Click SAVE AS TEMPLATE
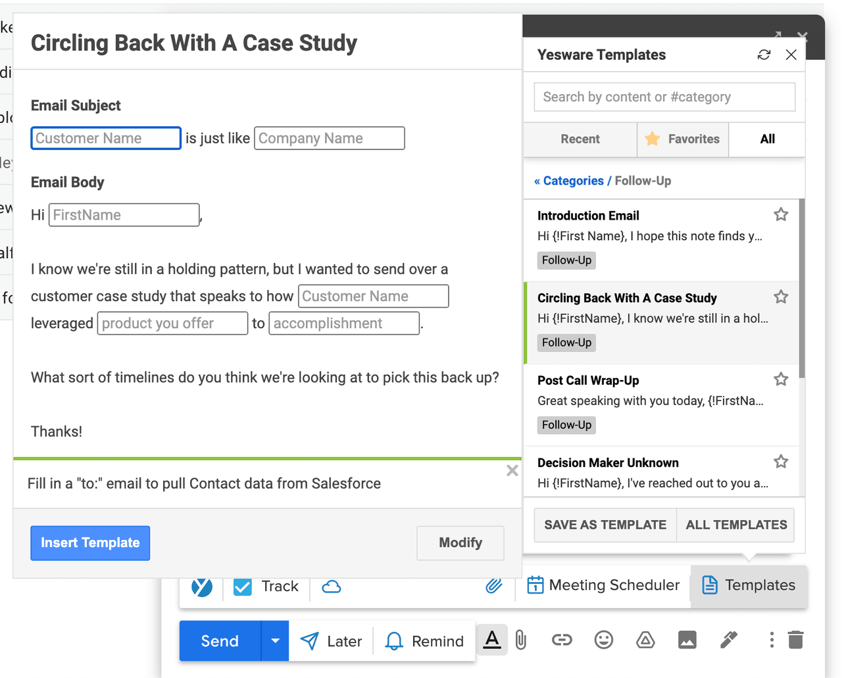The width and height of the screenshot is (842, 678). point(604,525)
